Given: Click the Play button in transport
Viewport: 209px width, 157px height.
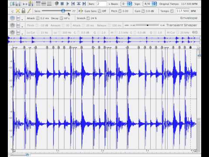Looking at the screenshot, I should tap(67, 3).
